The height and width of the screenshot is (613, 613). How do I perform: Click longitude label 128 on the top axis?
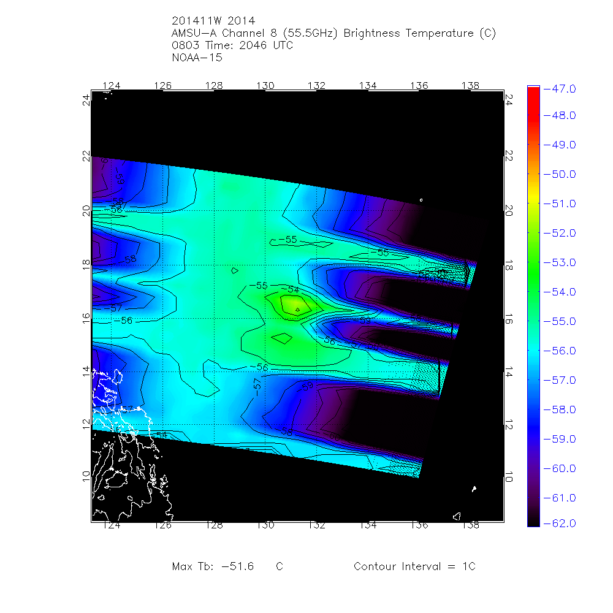point(214,85)
